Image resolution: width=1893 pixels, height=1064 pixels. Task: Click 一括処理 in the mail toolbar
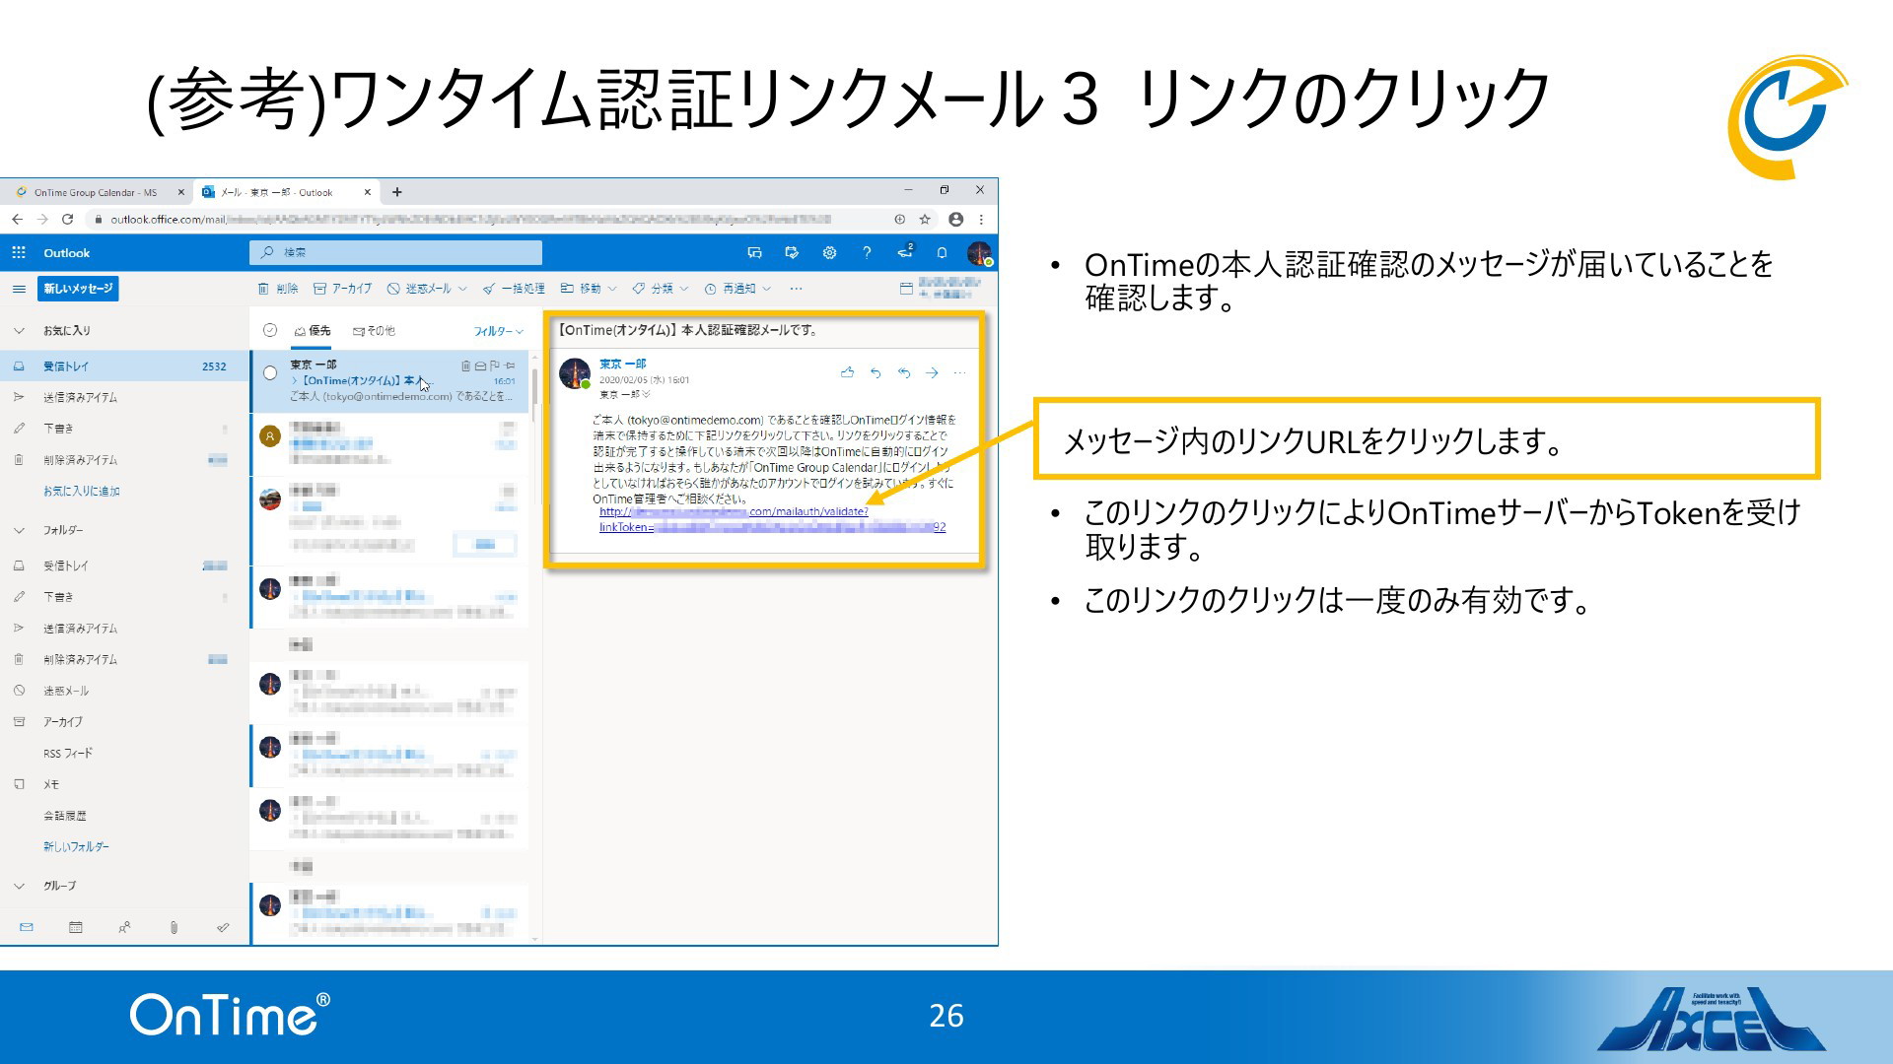(514, 289)
